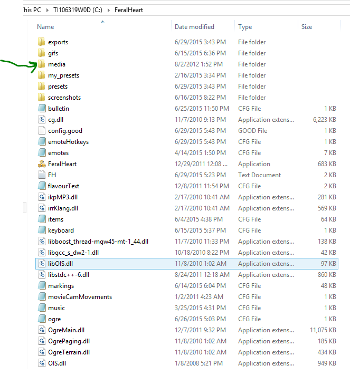Click the bulletin CFG file icon
Screen dimensions: 350x375
click(42, 108)
